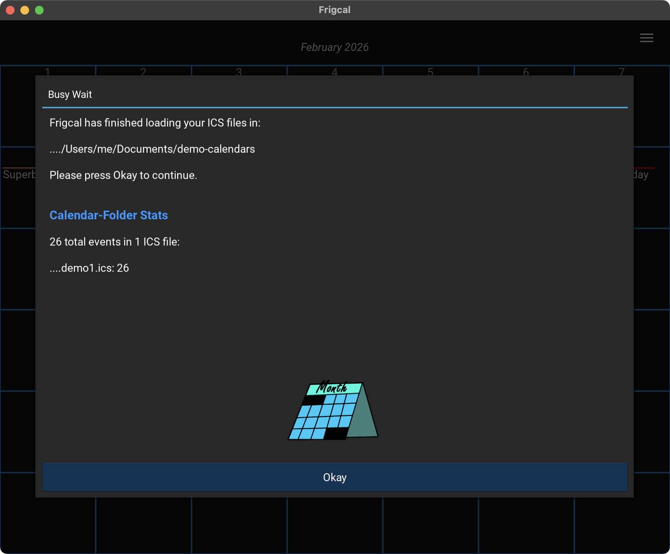The height and width of the screenshot is (554, 670).
Task: Click the demo1.ics event count line
Action: (x=89, y=268)
